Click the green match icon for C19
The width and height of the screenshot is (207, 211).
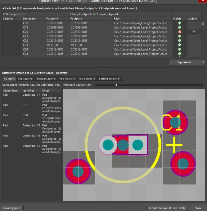pos(179,27)
